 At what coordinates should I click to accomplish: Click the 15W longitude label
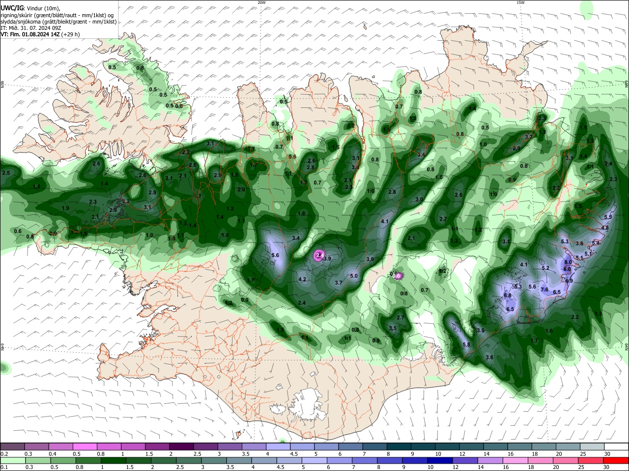(520, 2)
